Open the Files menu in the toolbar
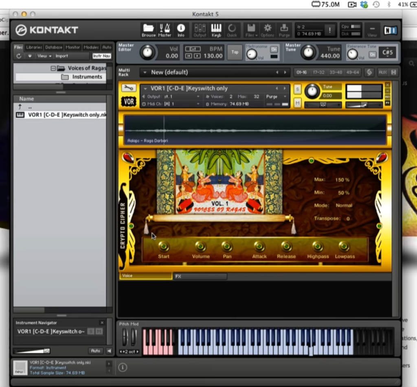417x387 pixels. 251,30
